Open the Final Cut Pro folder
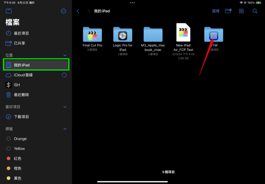This screenshot has width=265, height=184. click(92, 35)
